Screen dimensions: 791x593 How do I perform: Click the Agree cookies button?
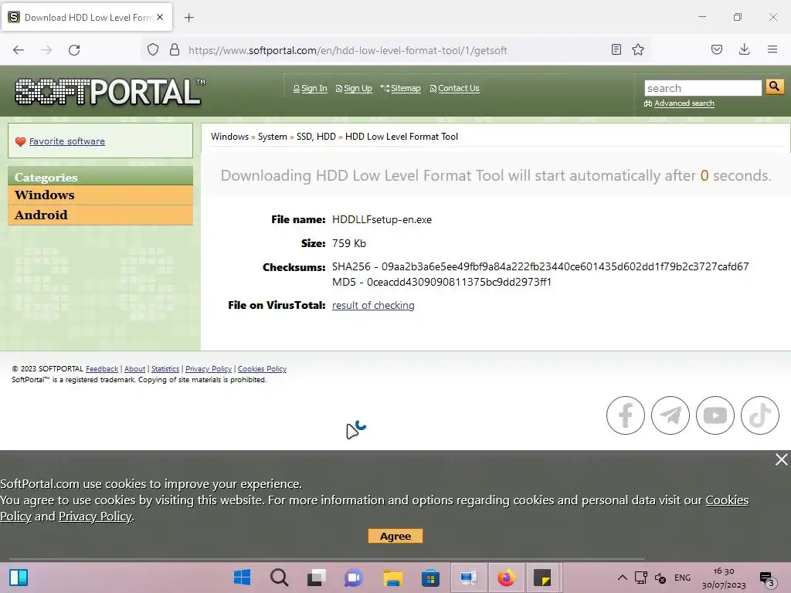coord(395,536)
